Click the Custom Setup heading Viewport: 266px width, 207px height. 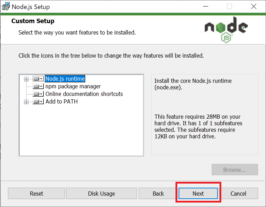(x=33, y=21)
